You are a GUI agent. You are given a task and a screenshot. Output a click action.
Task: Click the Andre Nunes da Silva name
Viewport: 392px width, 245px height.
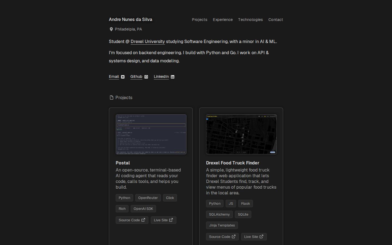[131, 20]
